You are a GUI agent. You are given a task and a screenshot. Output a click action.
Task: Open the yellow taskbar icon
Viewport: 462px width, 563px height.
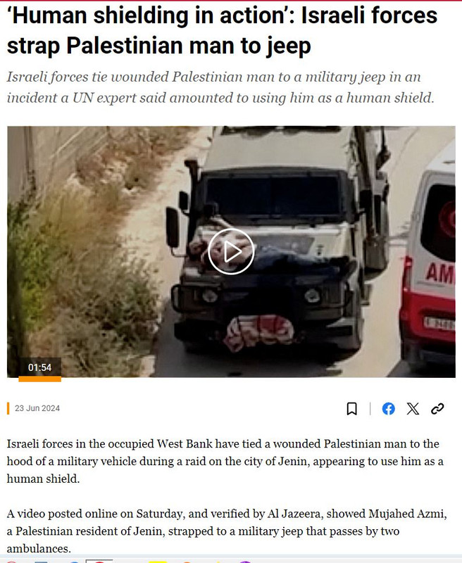tap(158, 562)
